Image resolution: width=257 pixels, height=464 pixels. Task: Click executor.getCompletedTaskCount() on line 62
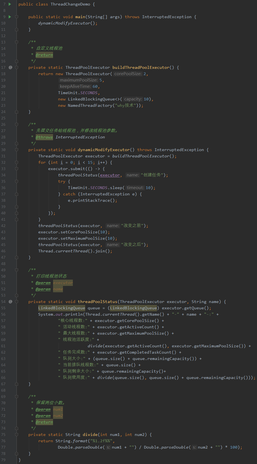[x=137, y=352]
